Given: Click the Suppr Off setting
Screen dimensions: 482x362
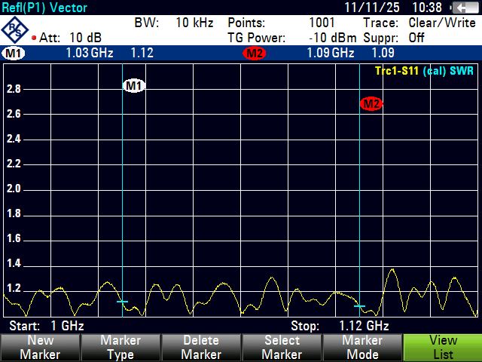Looking at the screenshot, I should point(416,38).
